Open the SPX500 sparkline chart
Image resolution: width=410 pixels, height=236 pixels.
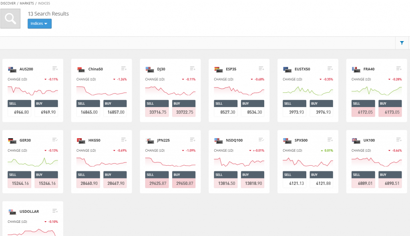307,162
